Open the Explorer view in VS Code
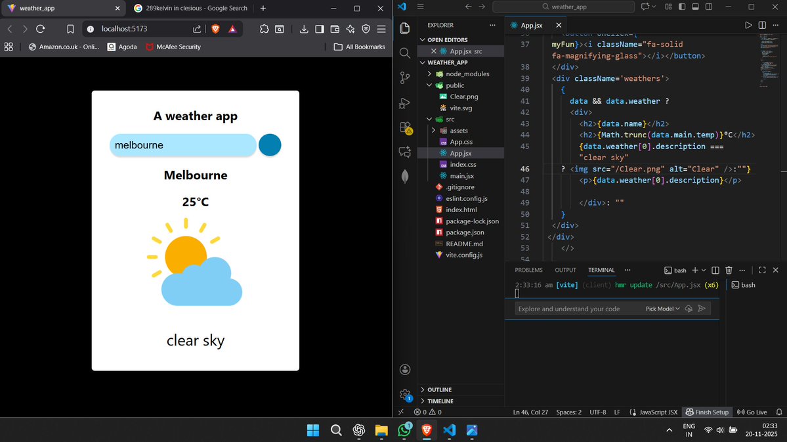Viewport: 787px width, 442px height. (x=405, y=28)
